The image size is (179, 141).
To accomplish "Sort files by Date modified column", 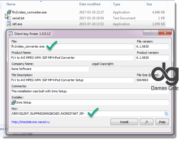I will (90, 4).
